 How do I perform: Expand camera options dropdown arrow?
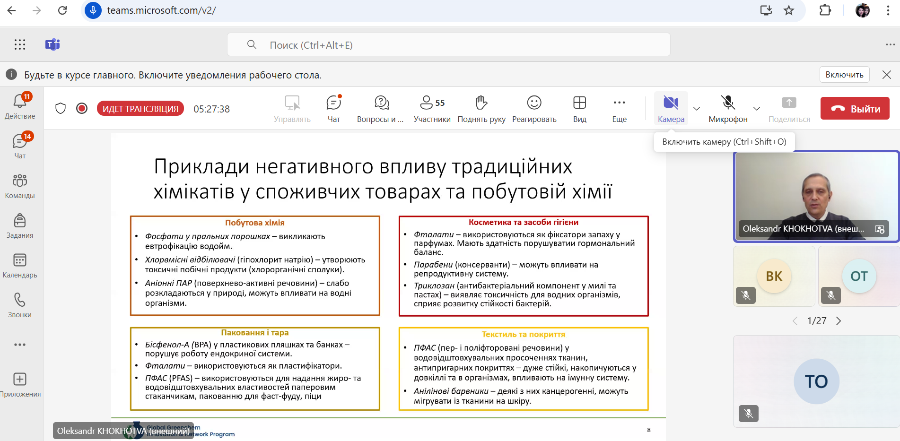(x=697, y=109)
